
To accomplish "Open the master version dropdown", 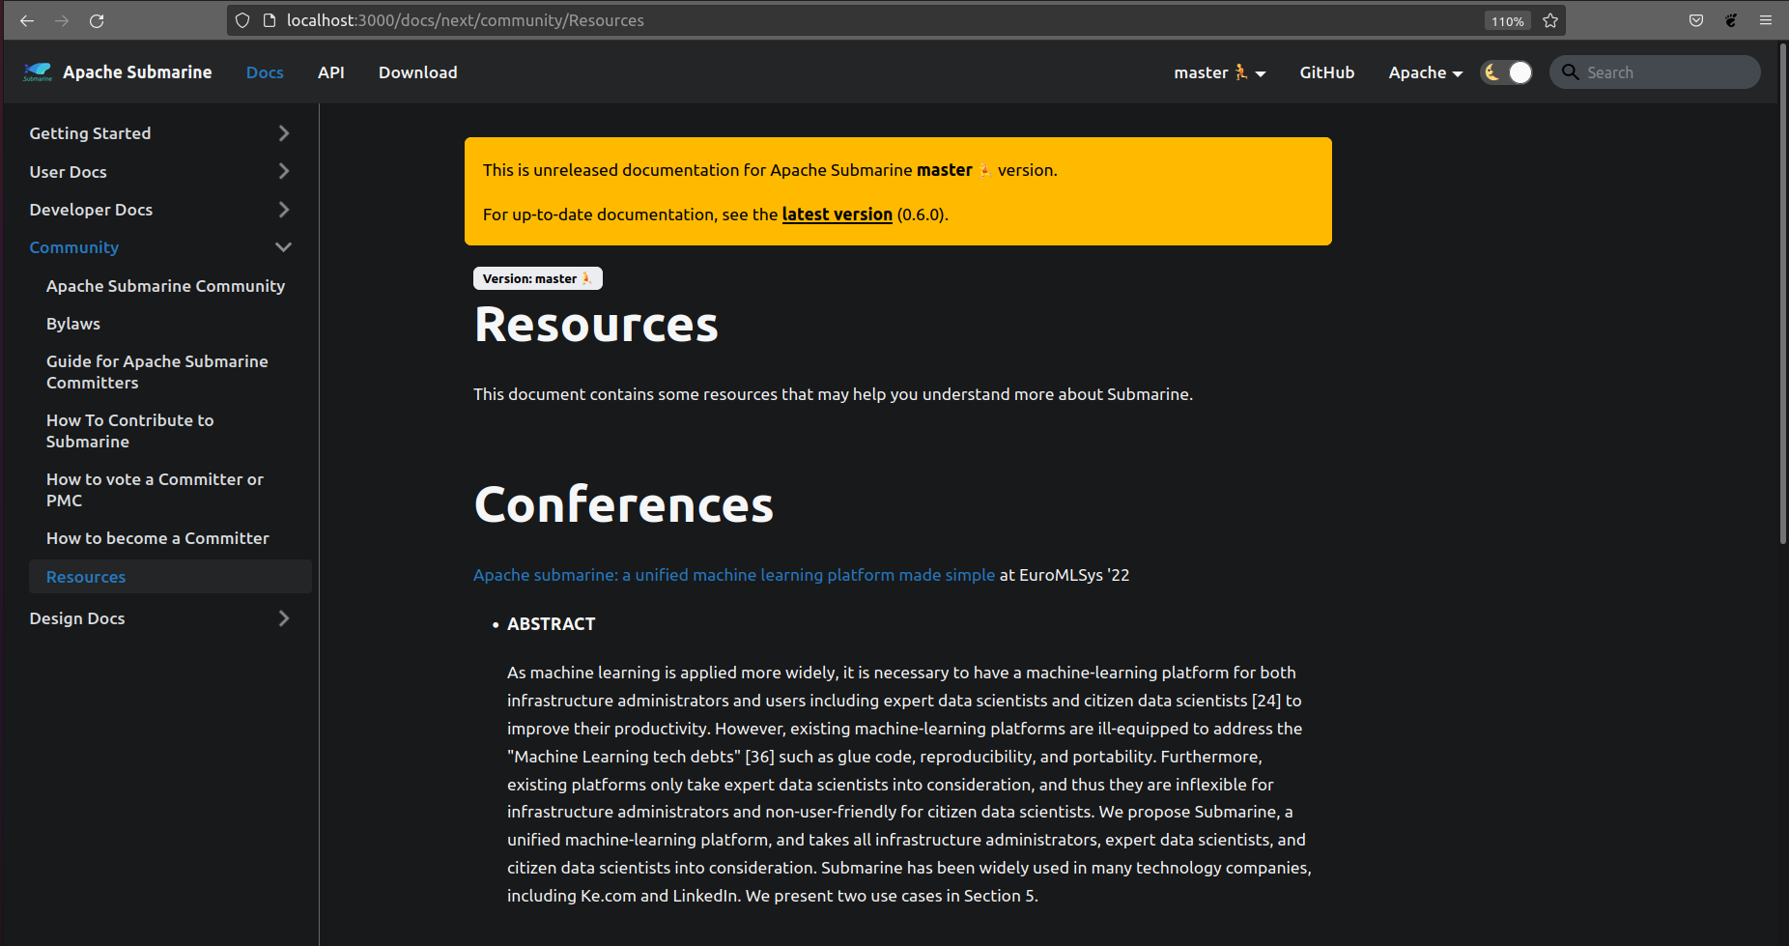I will click(x=1218, y=72).
